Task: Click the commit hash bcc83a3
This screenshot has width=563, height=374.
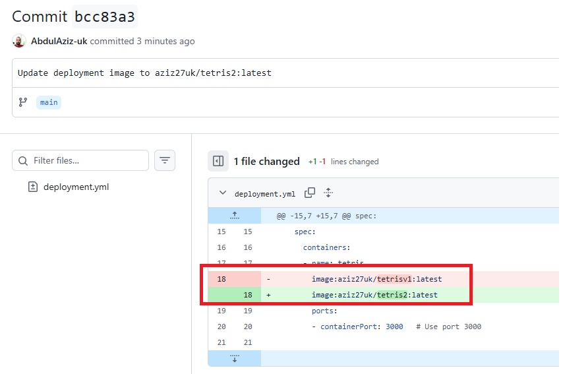Action: coord(105,16)
